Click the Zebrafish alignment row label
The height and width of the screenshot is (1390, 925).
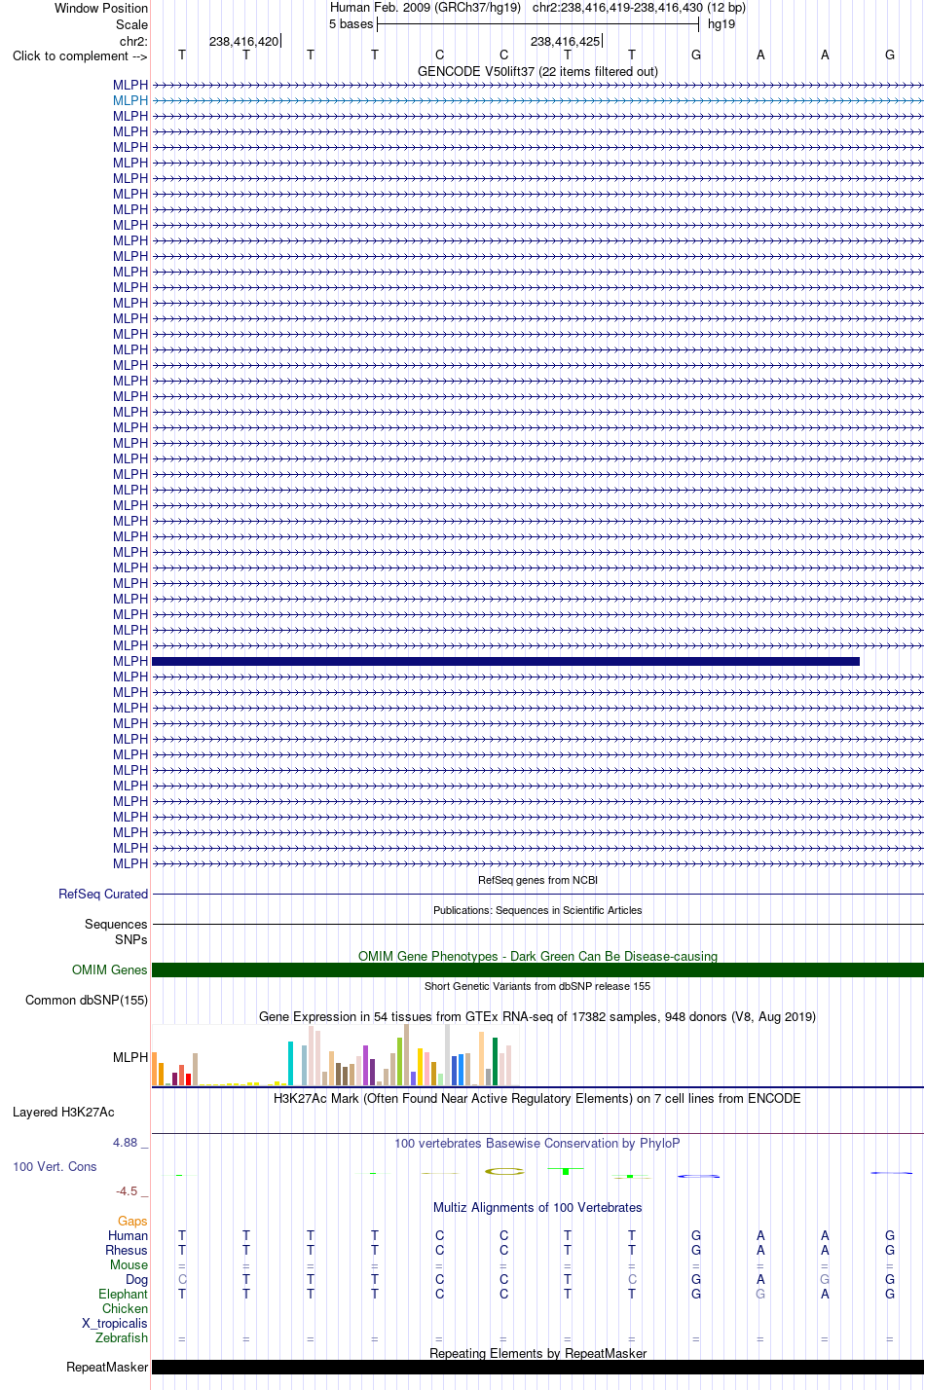coord(122,1337)
